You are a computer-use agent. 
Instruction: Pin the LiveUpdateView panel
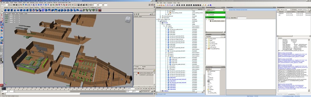click(308, 7)
